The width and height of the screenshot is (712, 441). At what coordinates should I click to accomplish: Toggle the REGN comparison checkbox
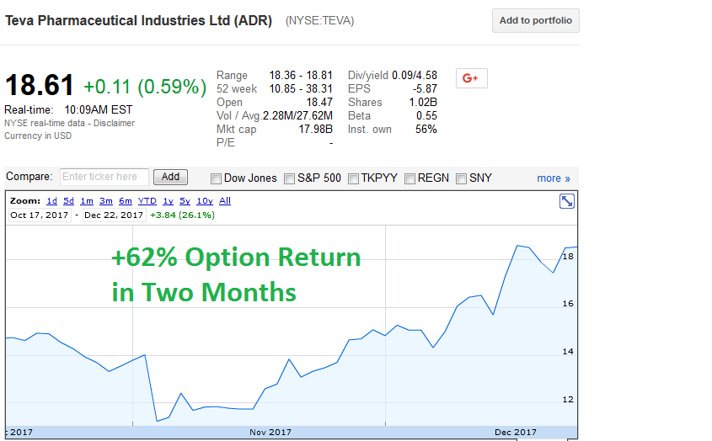(x=410, y=178)
